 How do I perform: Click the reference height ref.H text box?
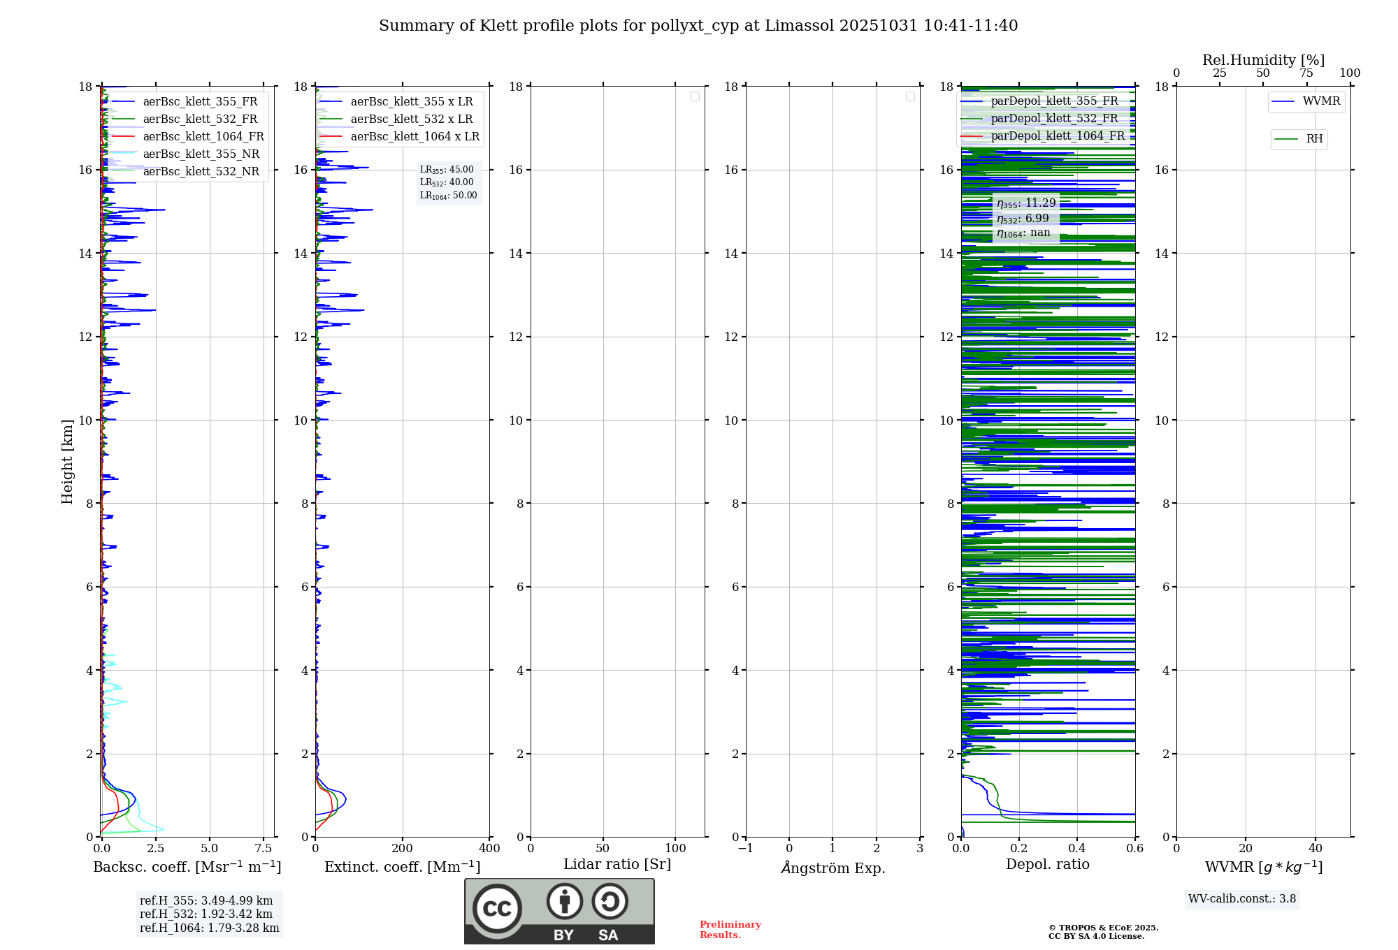[209, 914]
